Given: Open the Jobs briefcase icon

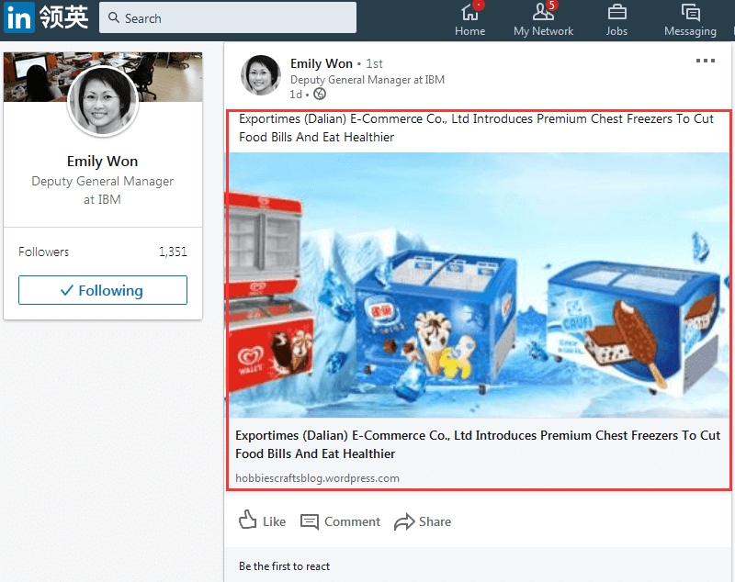Looking at the screenshot, I should [616, 13].
